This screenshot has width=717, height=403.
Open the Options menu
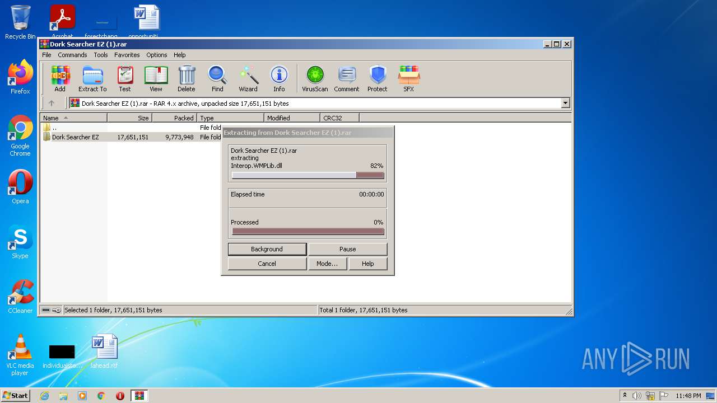(157, 55)
